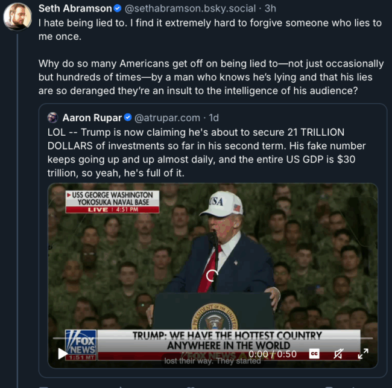Unmute the video sound
The height and width of the screenshot is (388, 392).
tap(339, 354)
